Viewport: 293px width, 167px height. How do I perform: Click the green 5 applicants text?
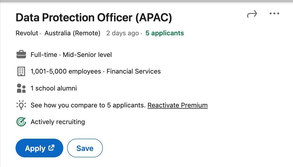click(165, 33)
